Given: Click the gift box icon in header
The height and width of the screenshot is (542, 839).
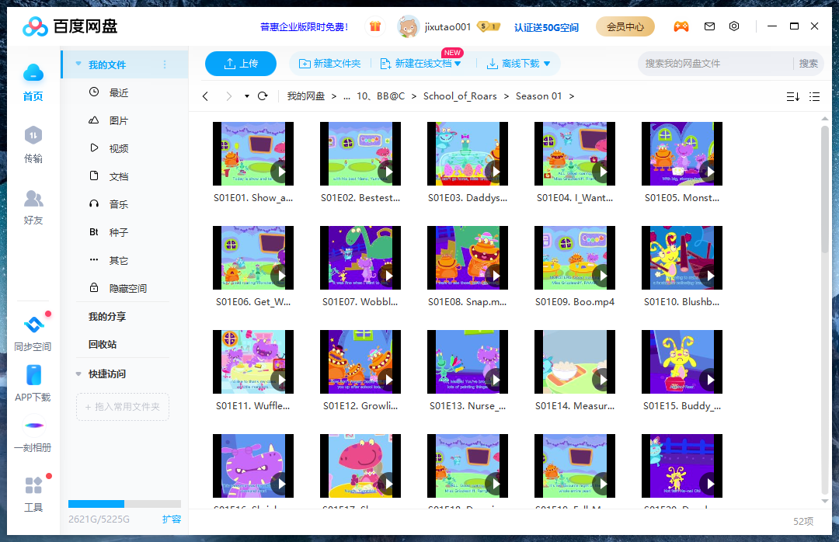Looking at the screenshot, I should pos(375,26).
